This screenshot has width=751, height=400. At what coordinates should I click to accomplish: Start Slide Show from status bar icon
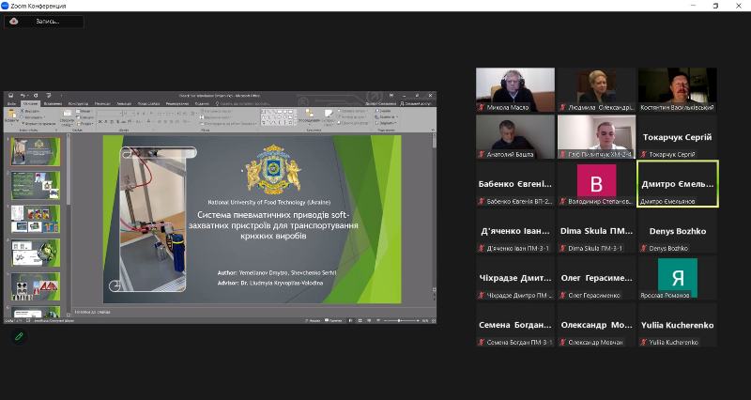[x=378, y=320]
